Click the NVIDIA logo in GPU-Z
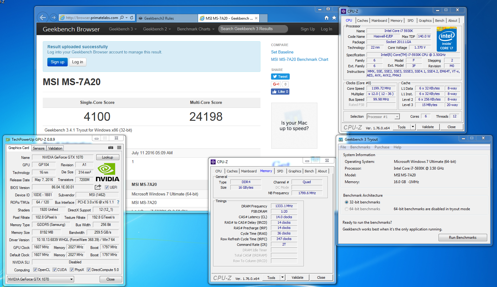The width and height of the screenshot is (497, 287). [x=107, y=173]
